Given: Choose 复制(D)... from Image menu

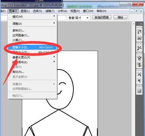Looking at the screenshot, I should click(x=32, y=31).
